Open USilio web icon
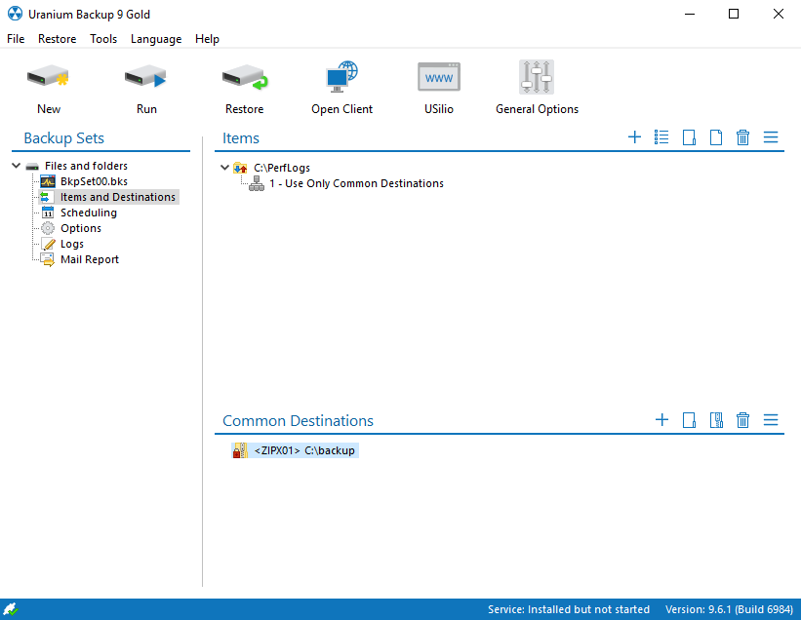This screenshot has width=801, height=620. (x=439, y=77)
